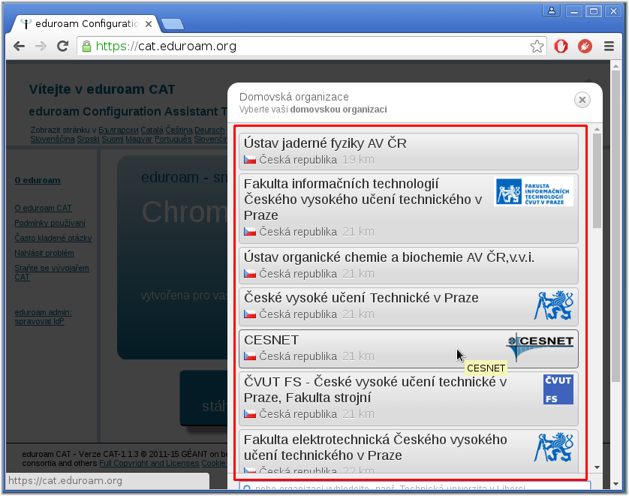
Task: Select Ústav jaderné fyziky AV ČR
Action: coord(408,152)
